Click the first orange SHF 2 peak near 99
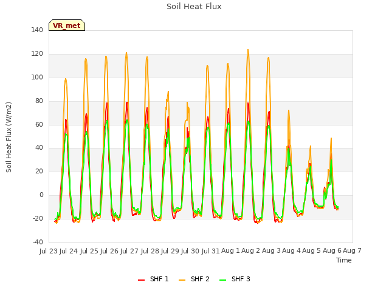Image resolution: width=389 pixels, height=291 pixels. [66, 79]
